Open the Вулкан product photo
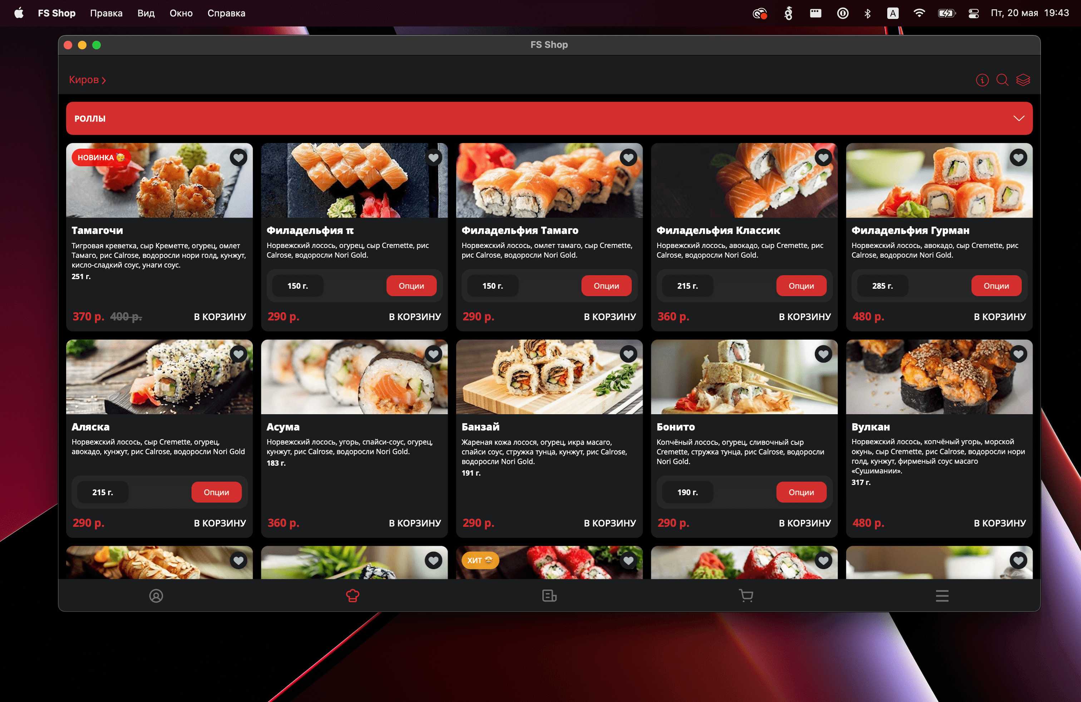 tap(939, 377)
